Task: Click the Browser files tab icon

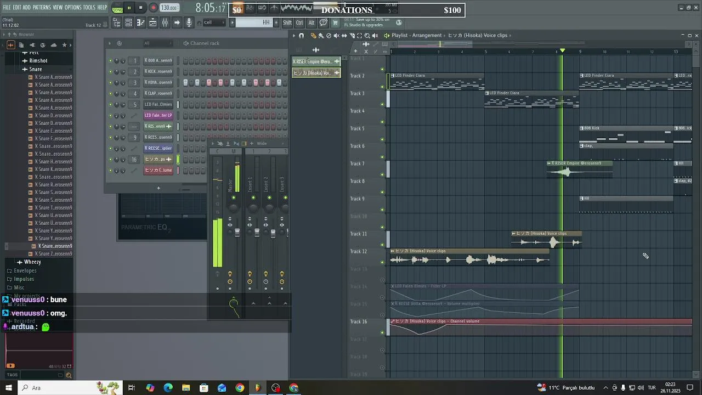Action: point(21,45)
